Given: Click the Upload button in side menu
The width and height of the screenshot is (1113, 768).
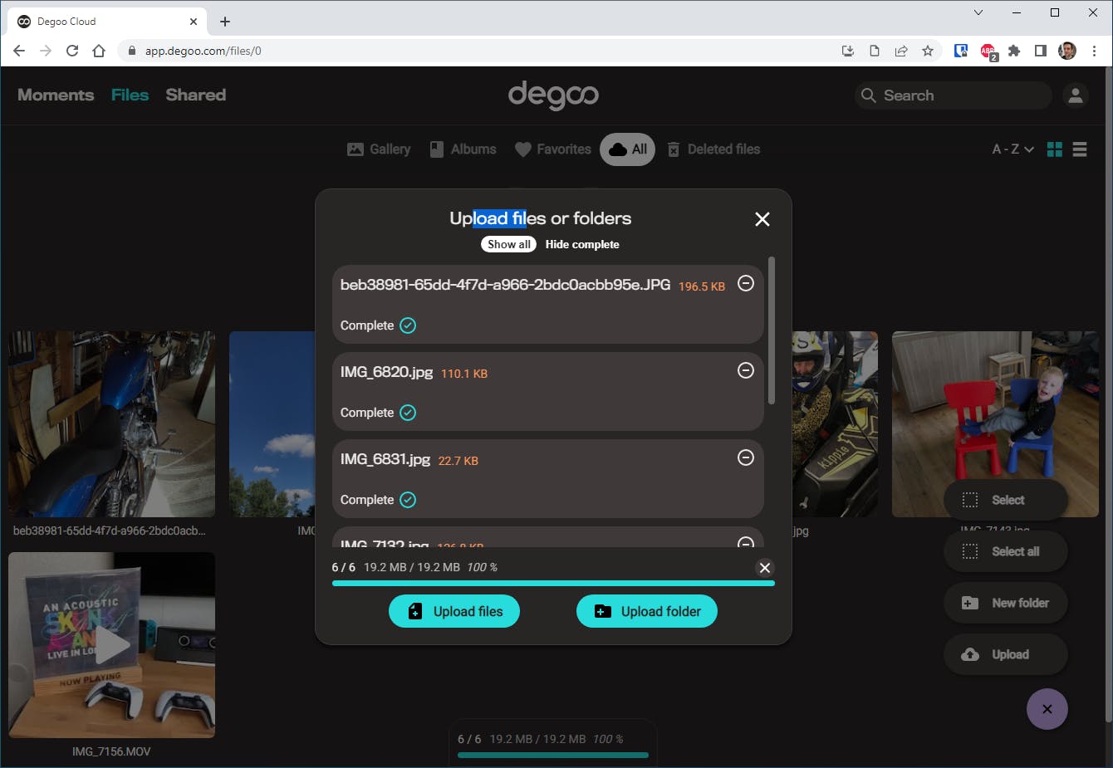Looking at the screenshot, I should [1006, 654].
